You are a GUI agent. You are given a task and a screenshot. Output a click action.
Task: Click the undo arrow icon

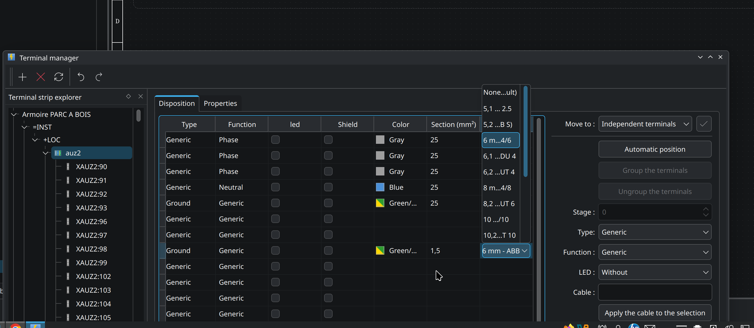pyautogui.click(x=81, y=77)
